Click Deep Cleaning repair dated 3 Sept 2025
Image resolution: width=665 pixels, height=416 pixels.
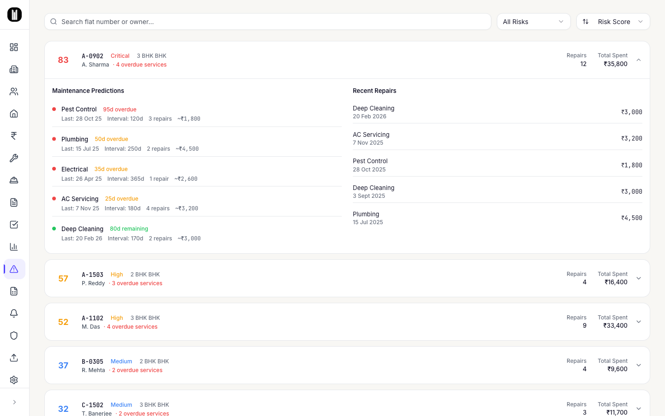497,191
